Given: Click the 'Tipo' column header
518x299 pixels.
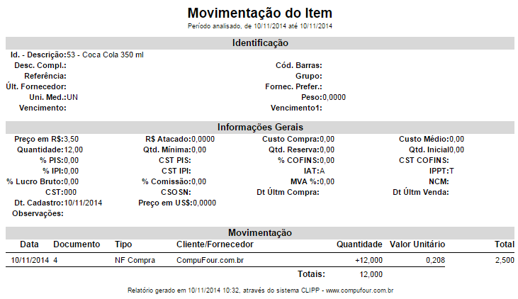Looking at the screenshot, I should tap(123, 244).
